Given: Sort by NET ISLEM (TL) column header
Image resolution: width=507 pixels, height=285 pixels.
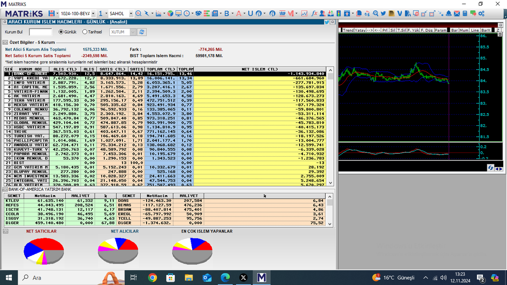Looking at the screenshot, I should point(259,69).
